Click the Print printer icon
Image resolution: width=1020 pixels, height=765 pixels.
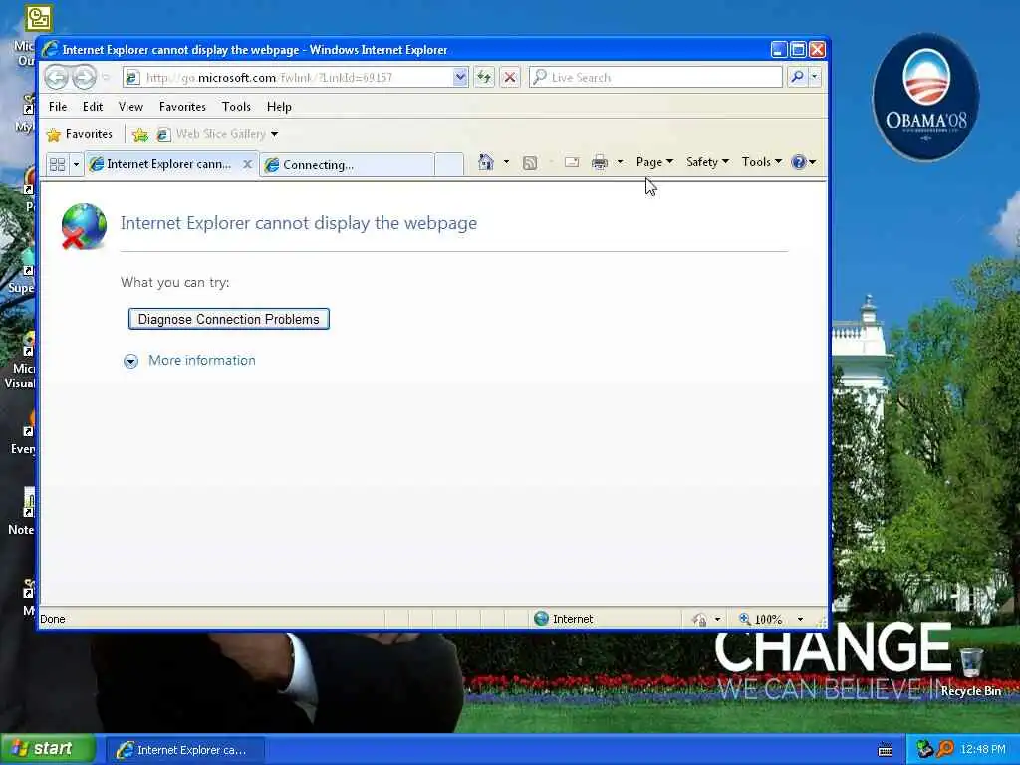click(x=599, y=162)
